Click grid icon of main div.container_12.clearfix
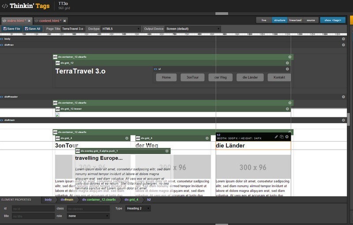 click(x=55, y=132)
